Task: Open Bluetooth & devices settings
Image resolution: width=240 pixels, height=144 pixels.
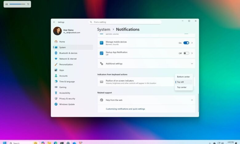Action: tap(73, 53)
